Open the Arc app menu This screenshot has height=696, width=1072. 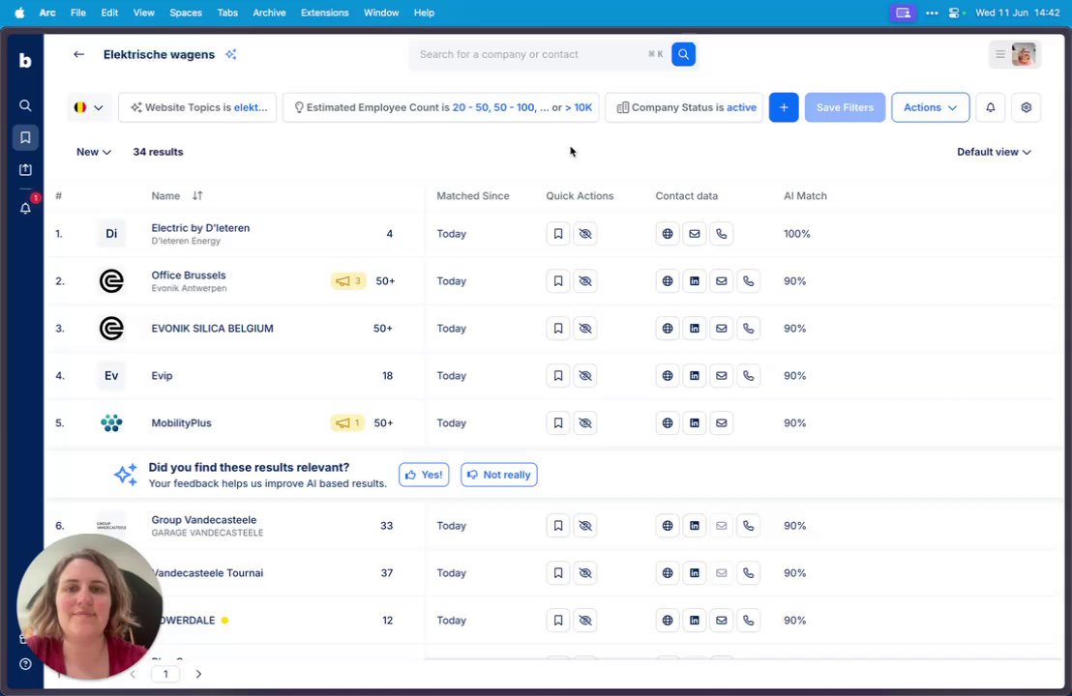(x=47, y=13)
